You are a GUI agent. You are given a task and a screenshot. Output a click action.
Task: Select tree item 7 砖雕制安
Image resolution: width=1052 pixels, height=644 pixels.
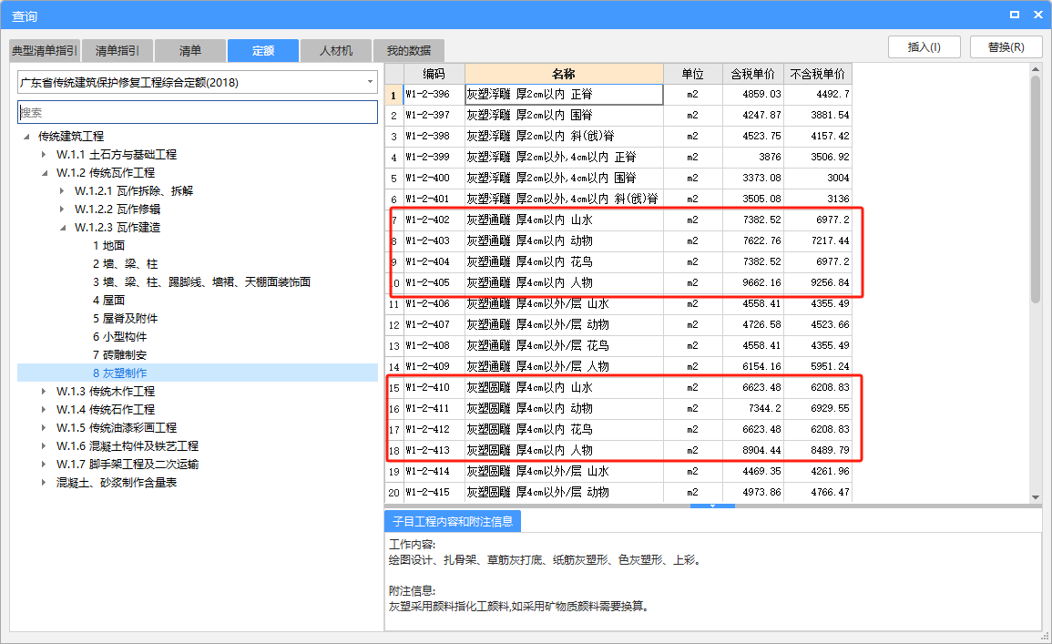click(x=119, y=355)
